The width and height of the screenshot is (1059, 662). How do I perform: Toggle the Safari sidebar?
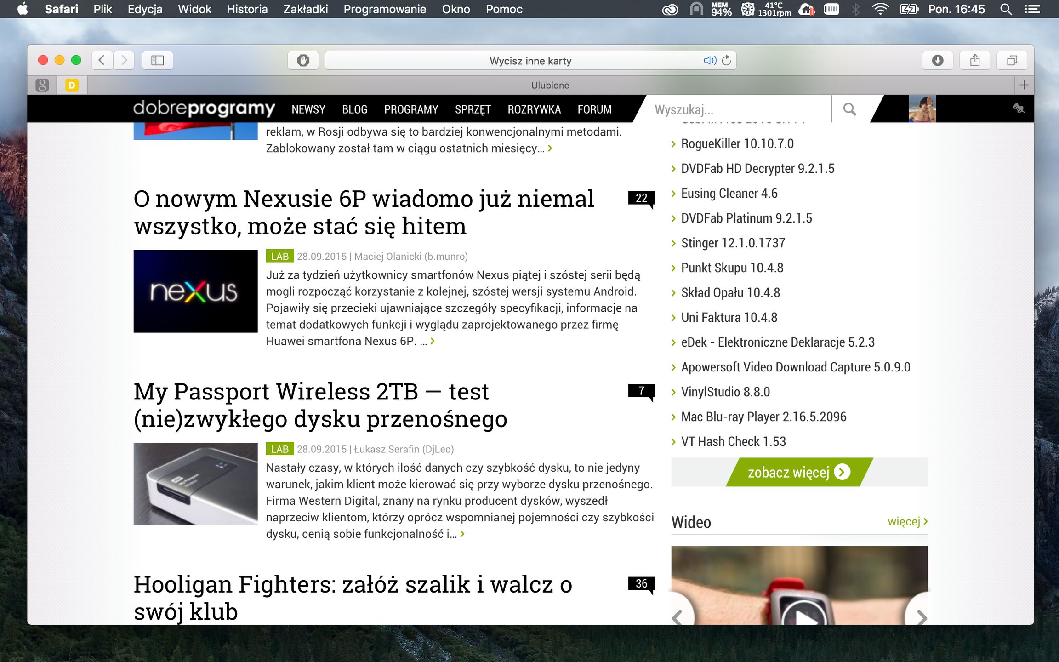point(158,60)
